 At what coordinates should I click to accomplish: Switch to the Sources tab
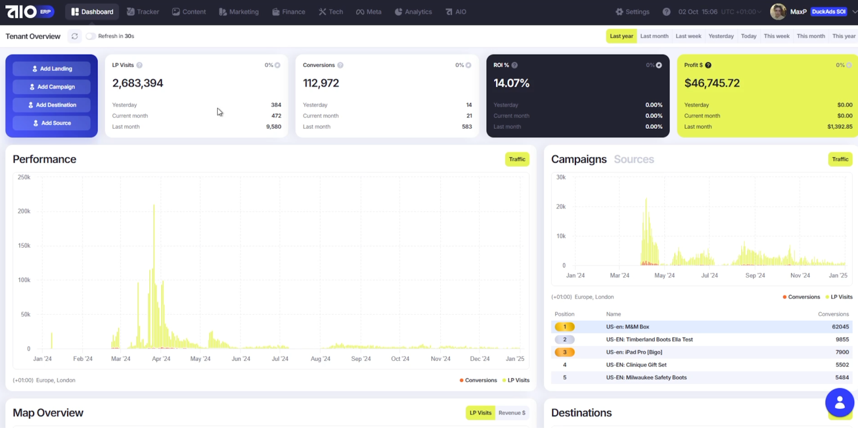tap(634, 159)
